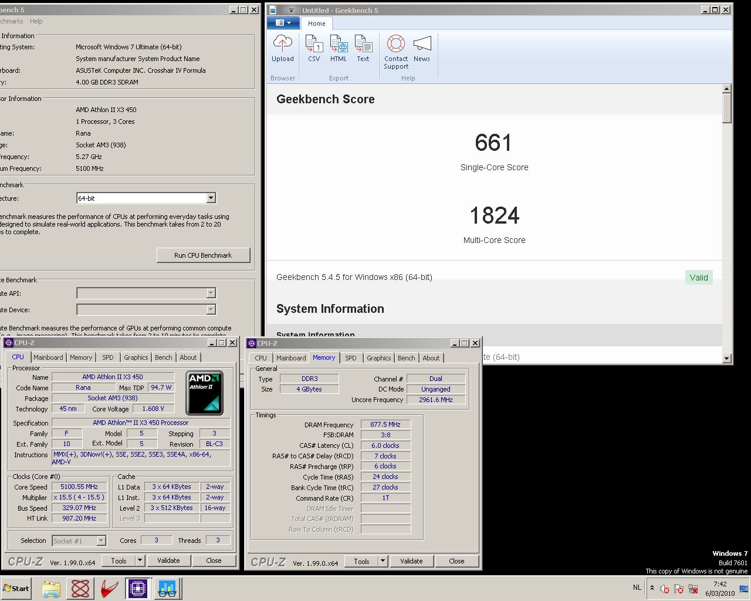This screenshot has height=601, width=751.
Task: Click the Windows Start button
Action: click(x=16, y=588)
